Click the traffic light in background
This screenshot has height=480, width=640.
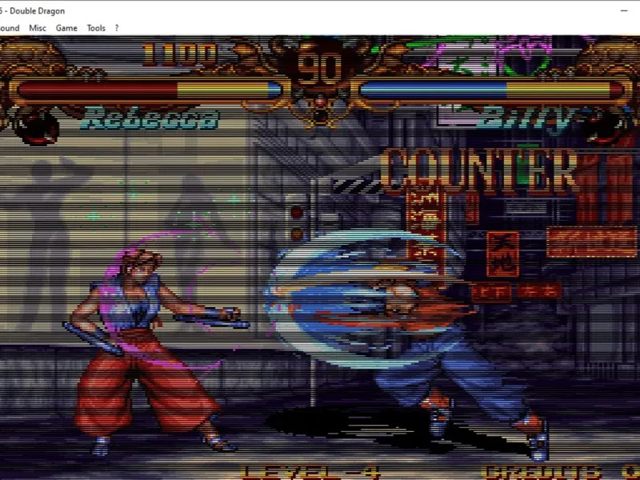click(x=297, y=223)
